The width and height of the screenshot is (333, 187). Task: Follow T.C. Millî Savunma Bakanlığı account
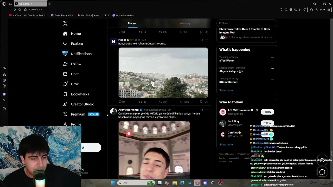(267, 112)
